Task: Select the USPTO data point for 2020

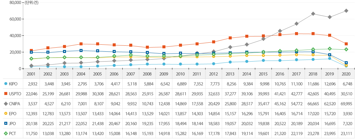Action: pos(346,44)
